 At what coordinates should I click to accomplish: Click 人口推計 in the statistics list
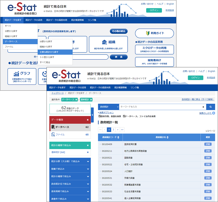(128, 171)
